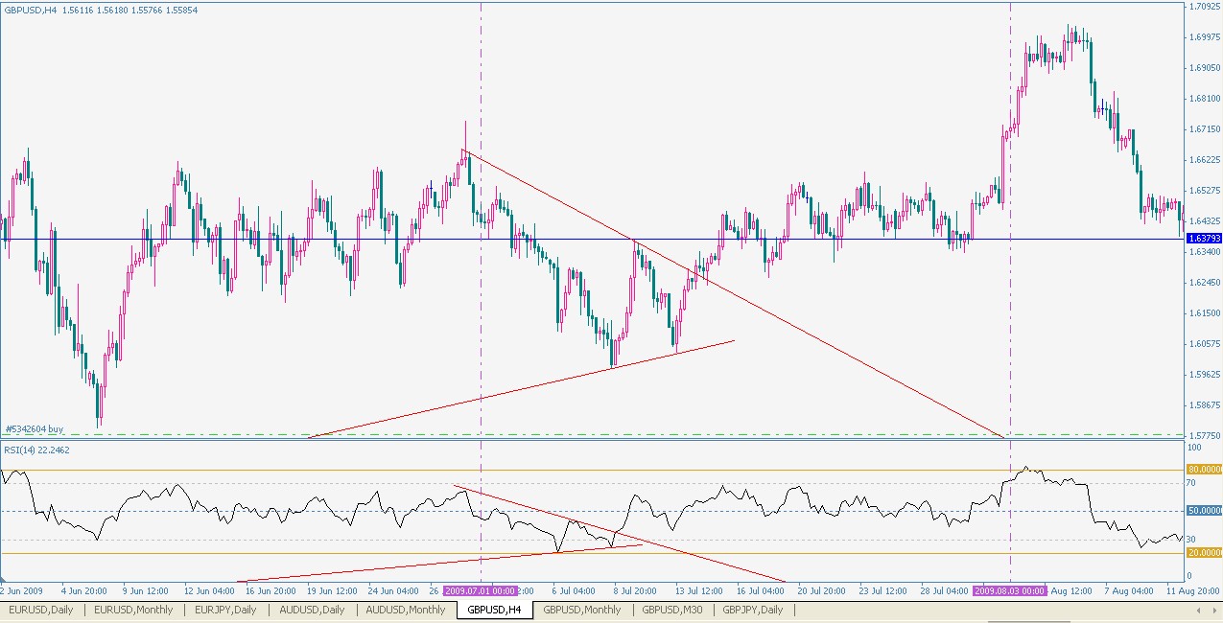Screen dimensions: 1223x623
Task: Click the 2009.08.03 00:00 vertical line date label
Action: click(1010, 591)
